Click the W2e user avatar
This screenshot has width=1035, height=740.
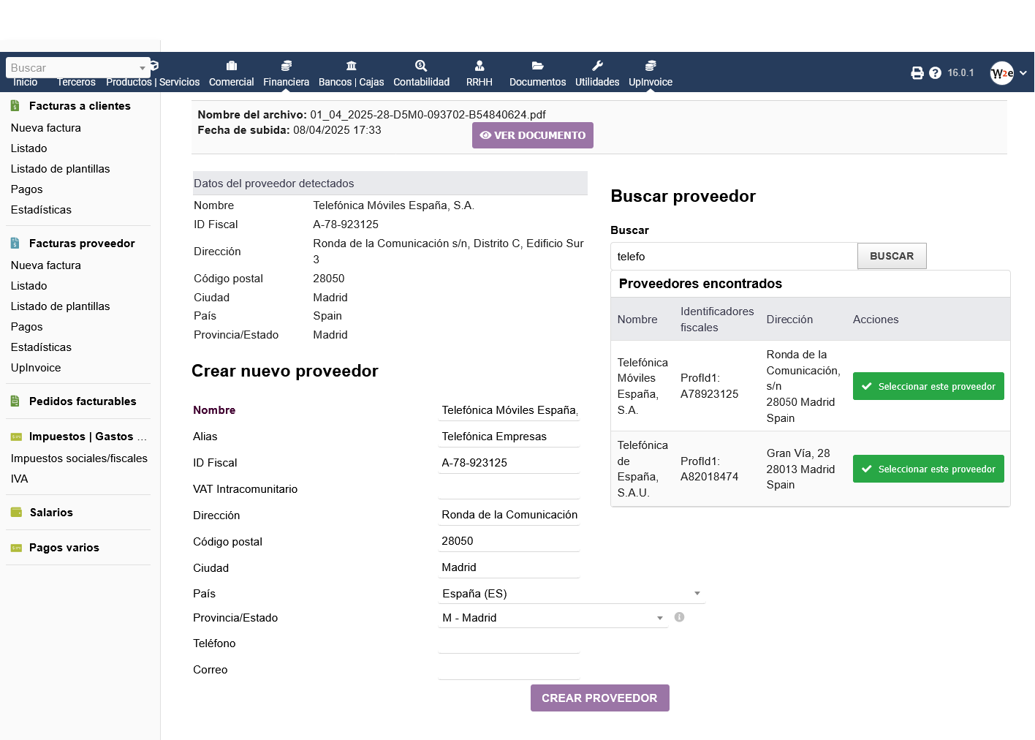pos(1002,73)
